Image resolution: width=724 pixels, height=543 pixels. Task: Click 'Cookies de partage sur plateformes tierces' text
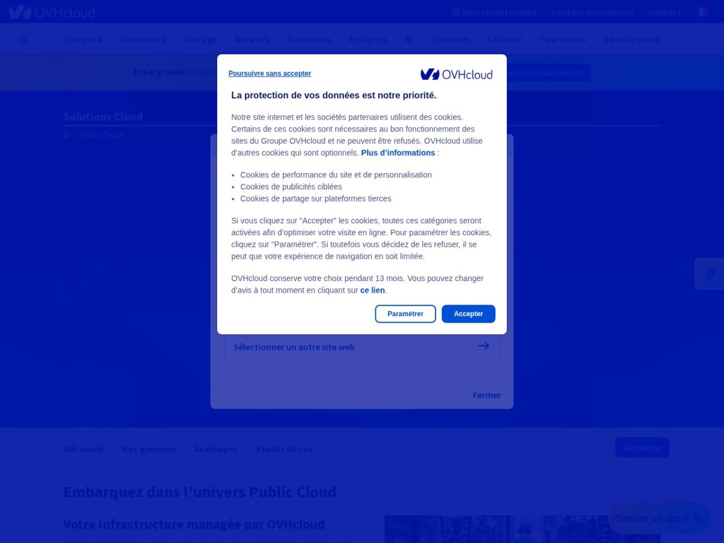[x=316, y=198]
